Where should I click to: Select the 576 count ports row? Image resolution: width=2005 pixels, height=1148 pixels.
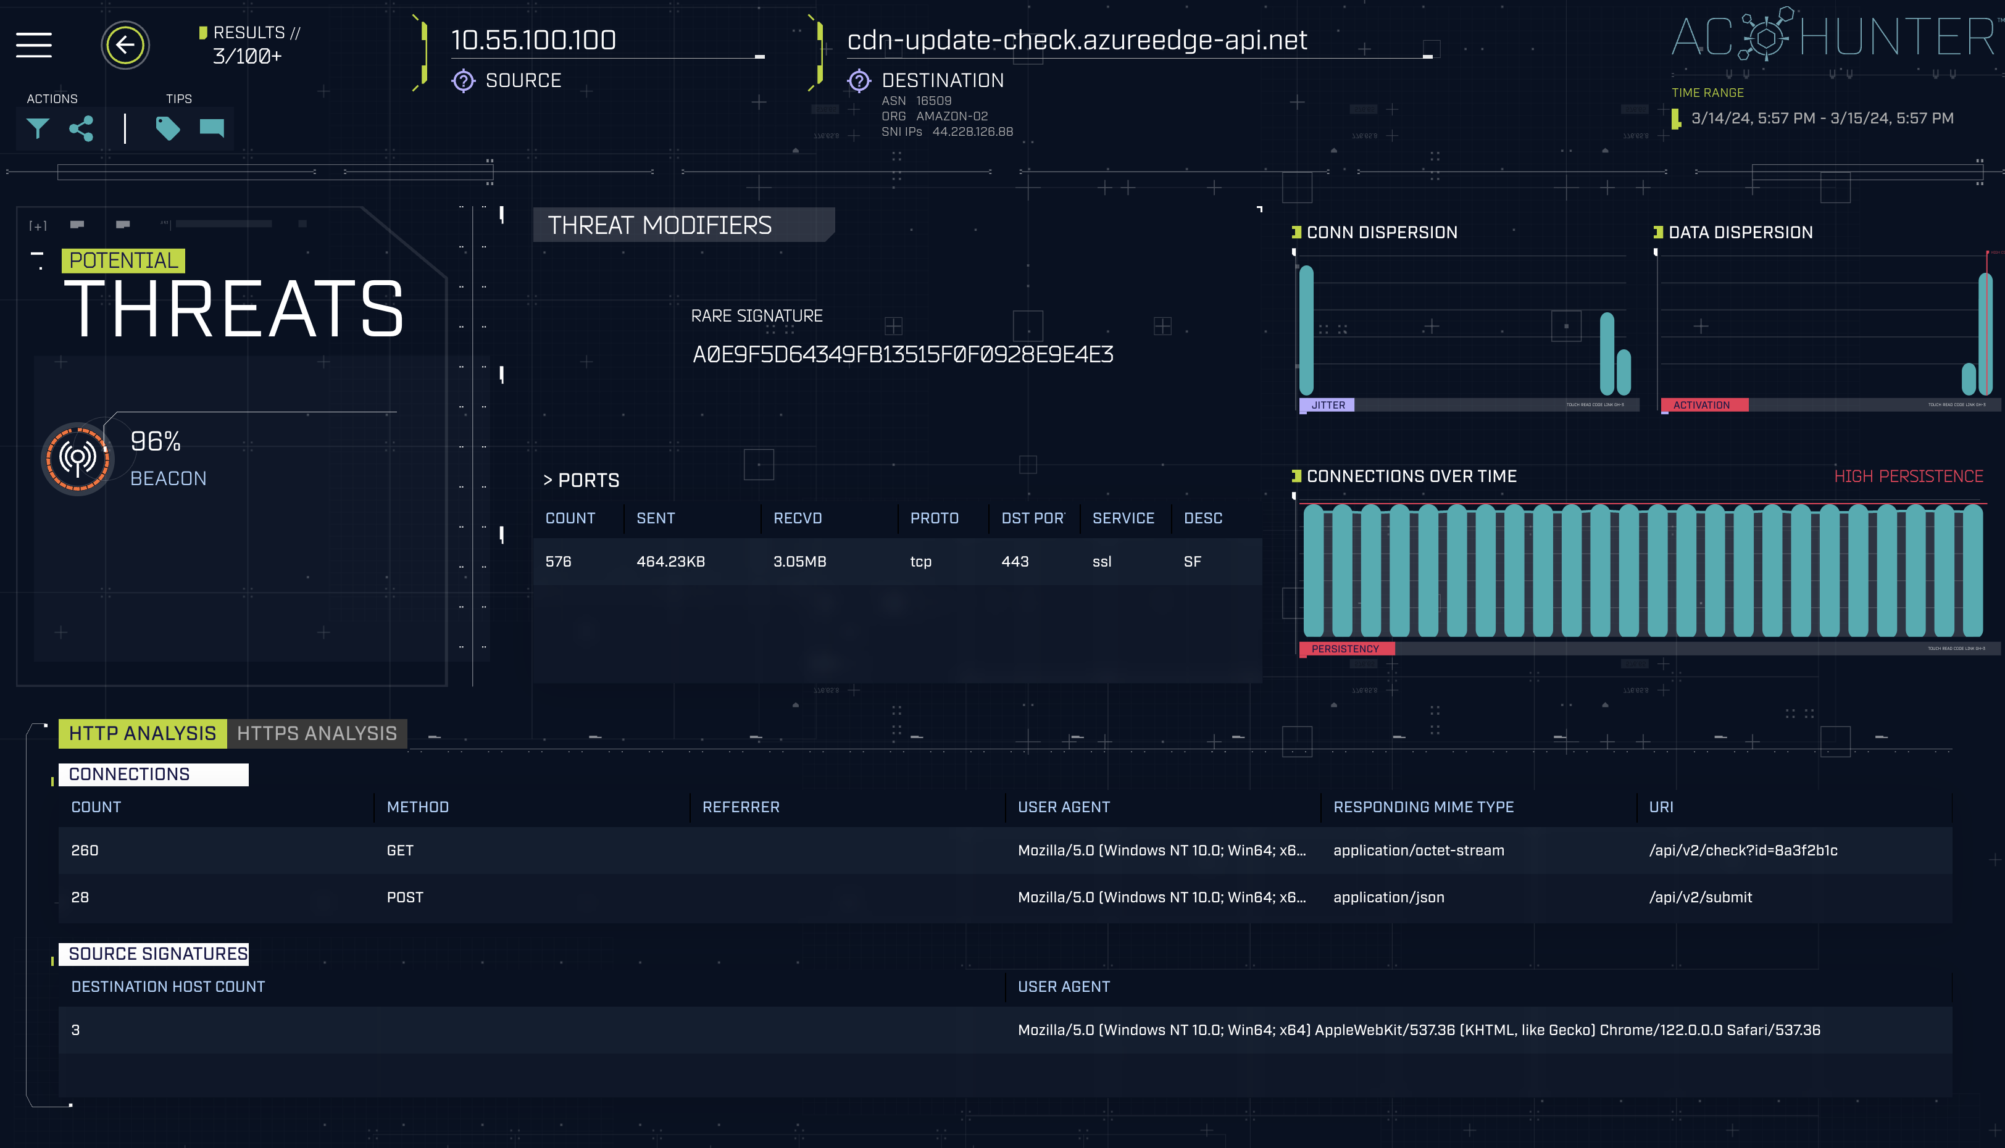897,562
